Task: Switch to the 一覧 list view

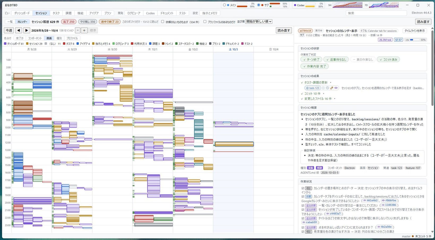Action: [x=10, y=22]
